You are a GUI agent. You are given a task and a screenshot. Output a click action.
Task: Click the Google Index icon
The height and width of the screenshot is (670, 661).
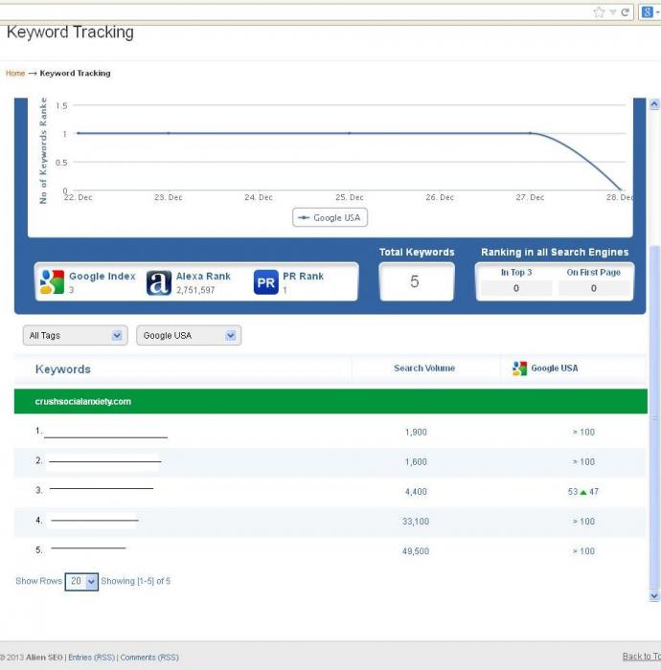pos(52,282)
